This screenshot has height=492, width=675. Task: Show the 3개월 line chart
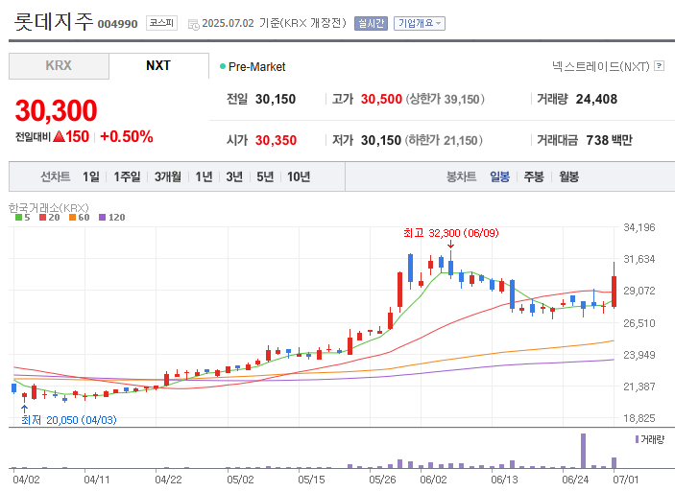click(x=168, y=176)
